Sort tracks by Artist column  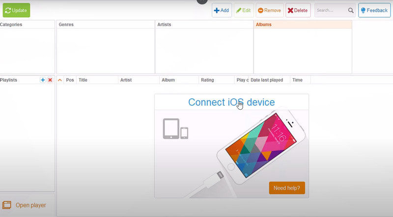point(126,80)
